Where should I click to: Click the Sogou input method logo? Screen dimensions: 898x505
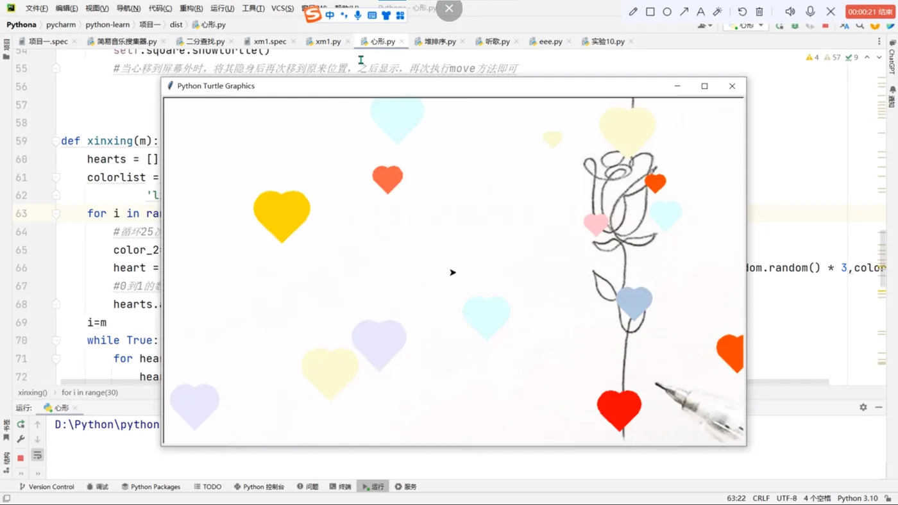tap(312, 15)
